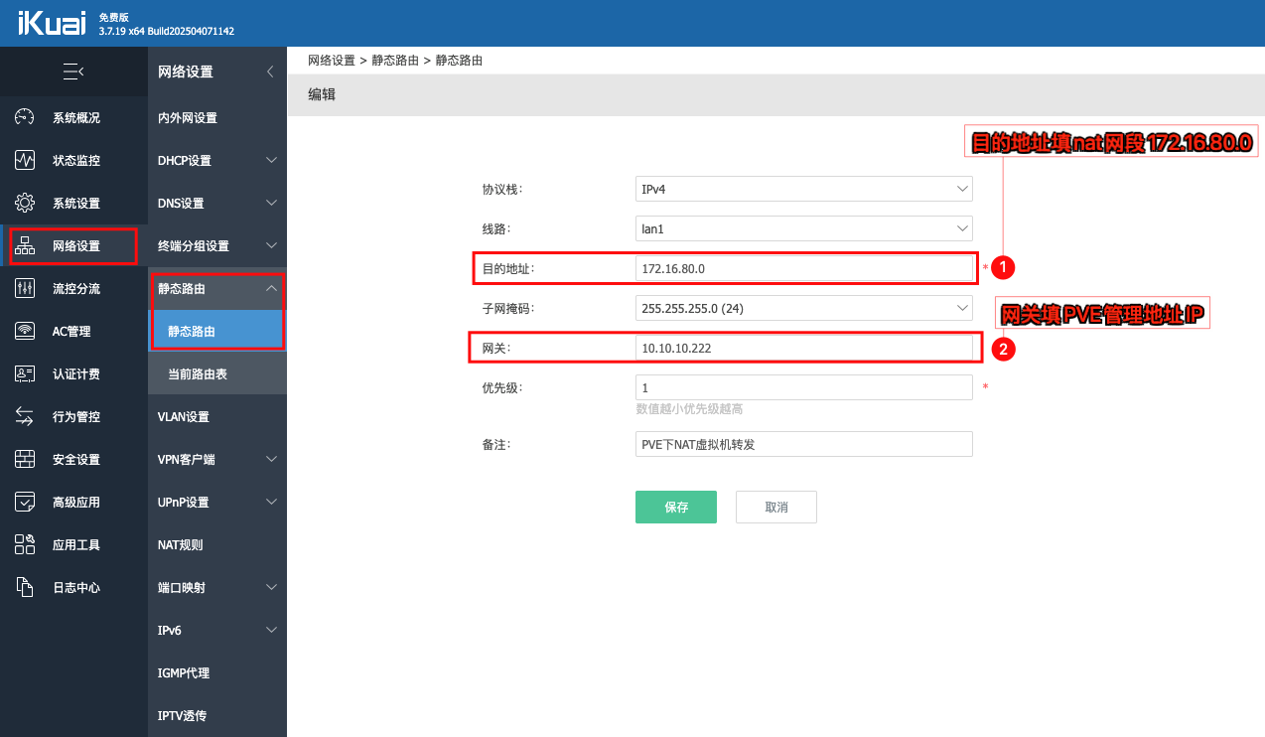Open the Behavior Control arrows icon

coord(25,416)
